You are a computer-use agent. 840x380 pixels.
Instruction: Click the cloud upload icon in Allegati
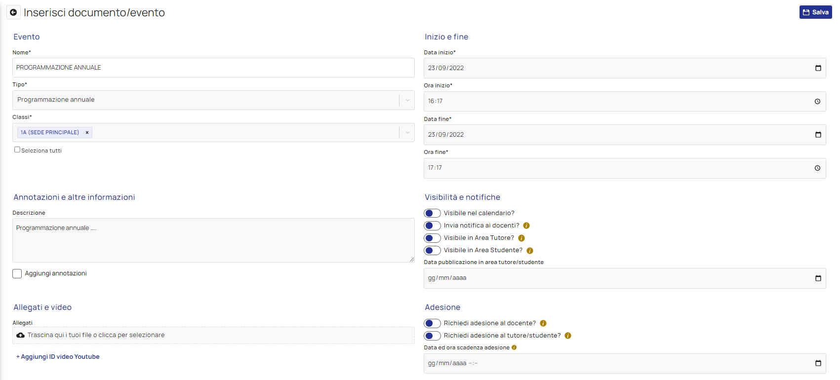tap(20, 335)
